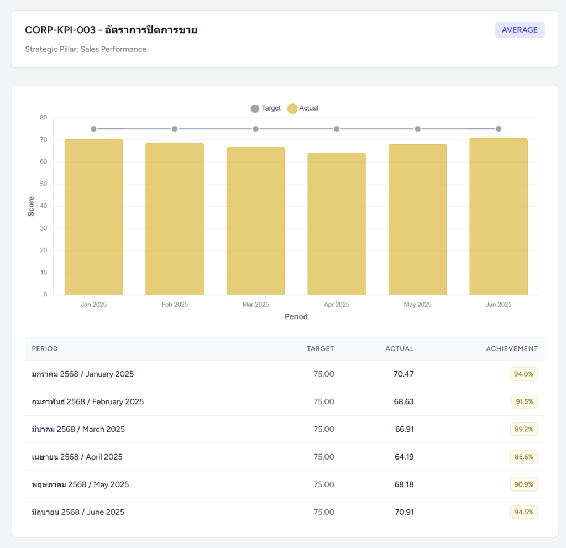Click the ACTUAL column header
Image resolution: width=566 pixels, height=548 pixels.
coord(399,349)
